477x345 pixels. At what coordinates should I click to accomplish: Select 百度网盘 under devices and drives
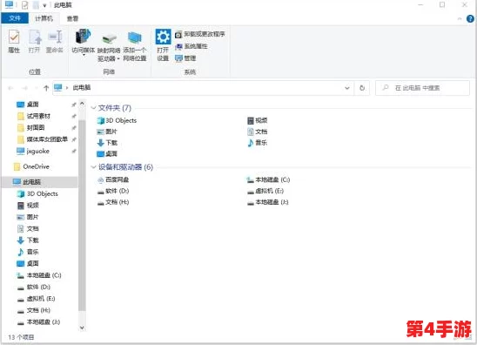(113, 179)
